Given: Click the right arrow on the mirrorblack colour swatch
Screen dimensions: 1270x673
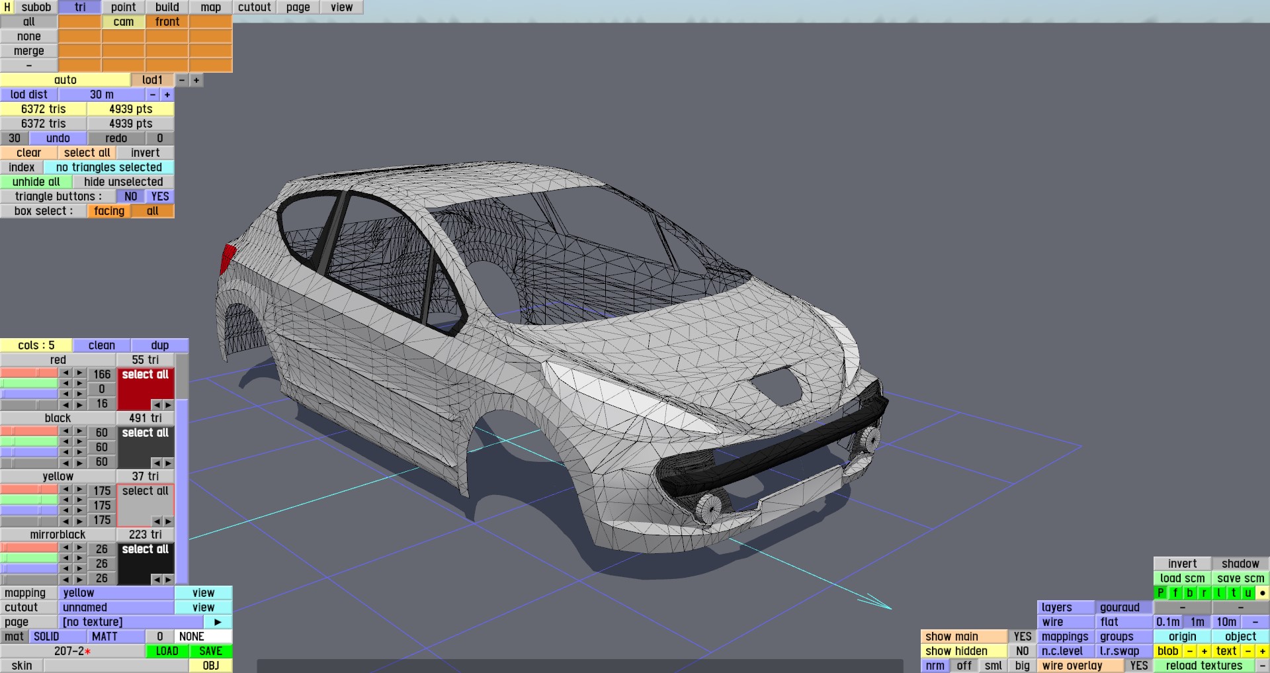Looking at the screenshot, I should (168, 579).
